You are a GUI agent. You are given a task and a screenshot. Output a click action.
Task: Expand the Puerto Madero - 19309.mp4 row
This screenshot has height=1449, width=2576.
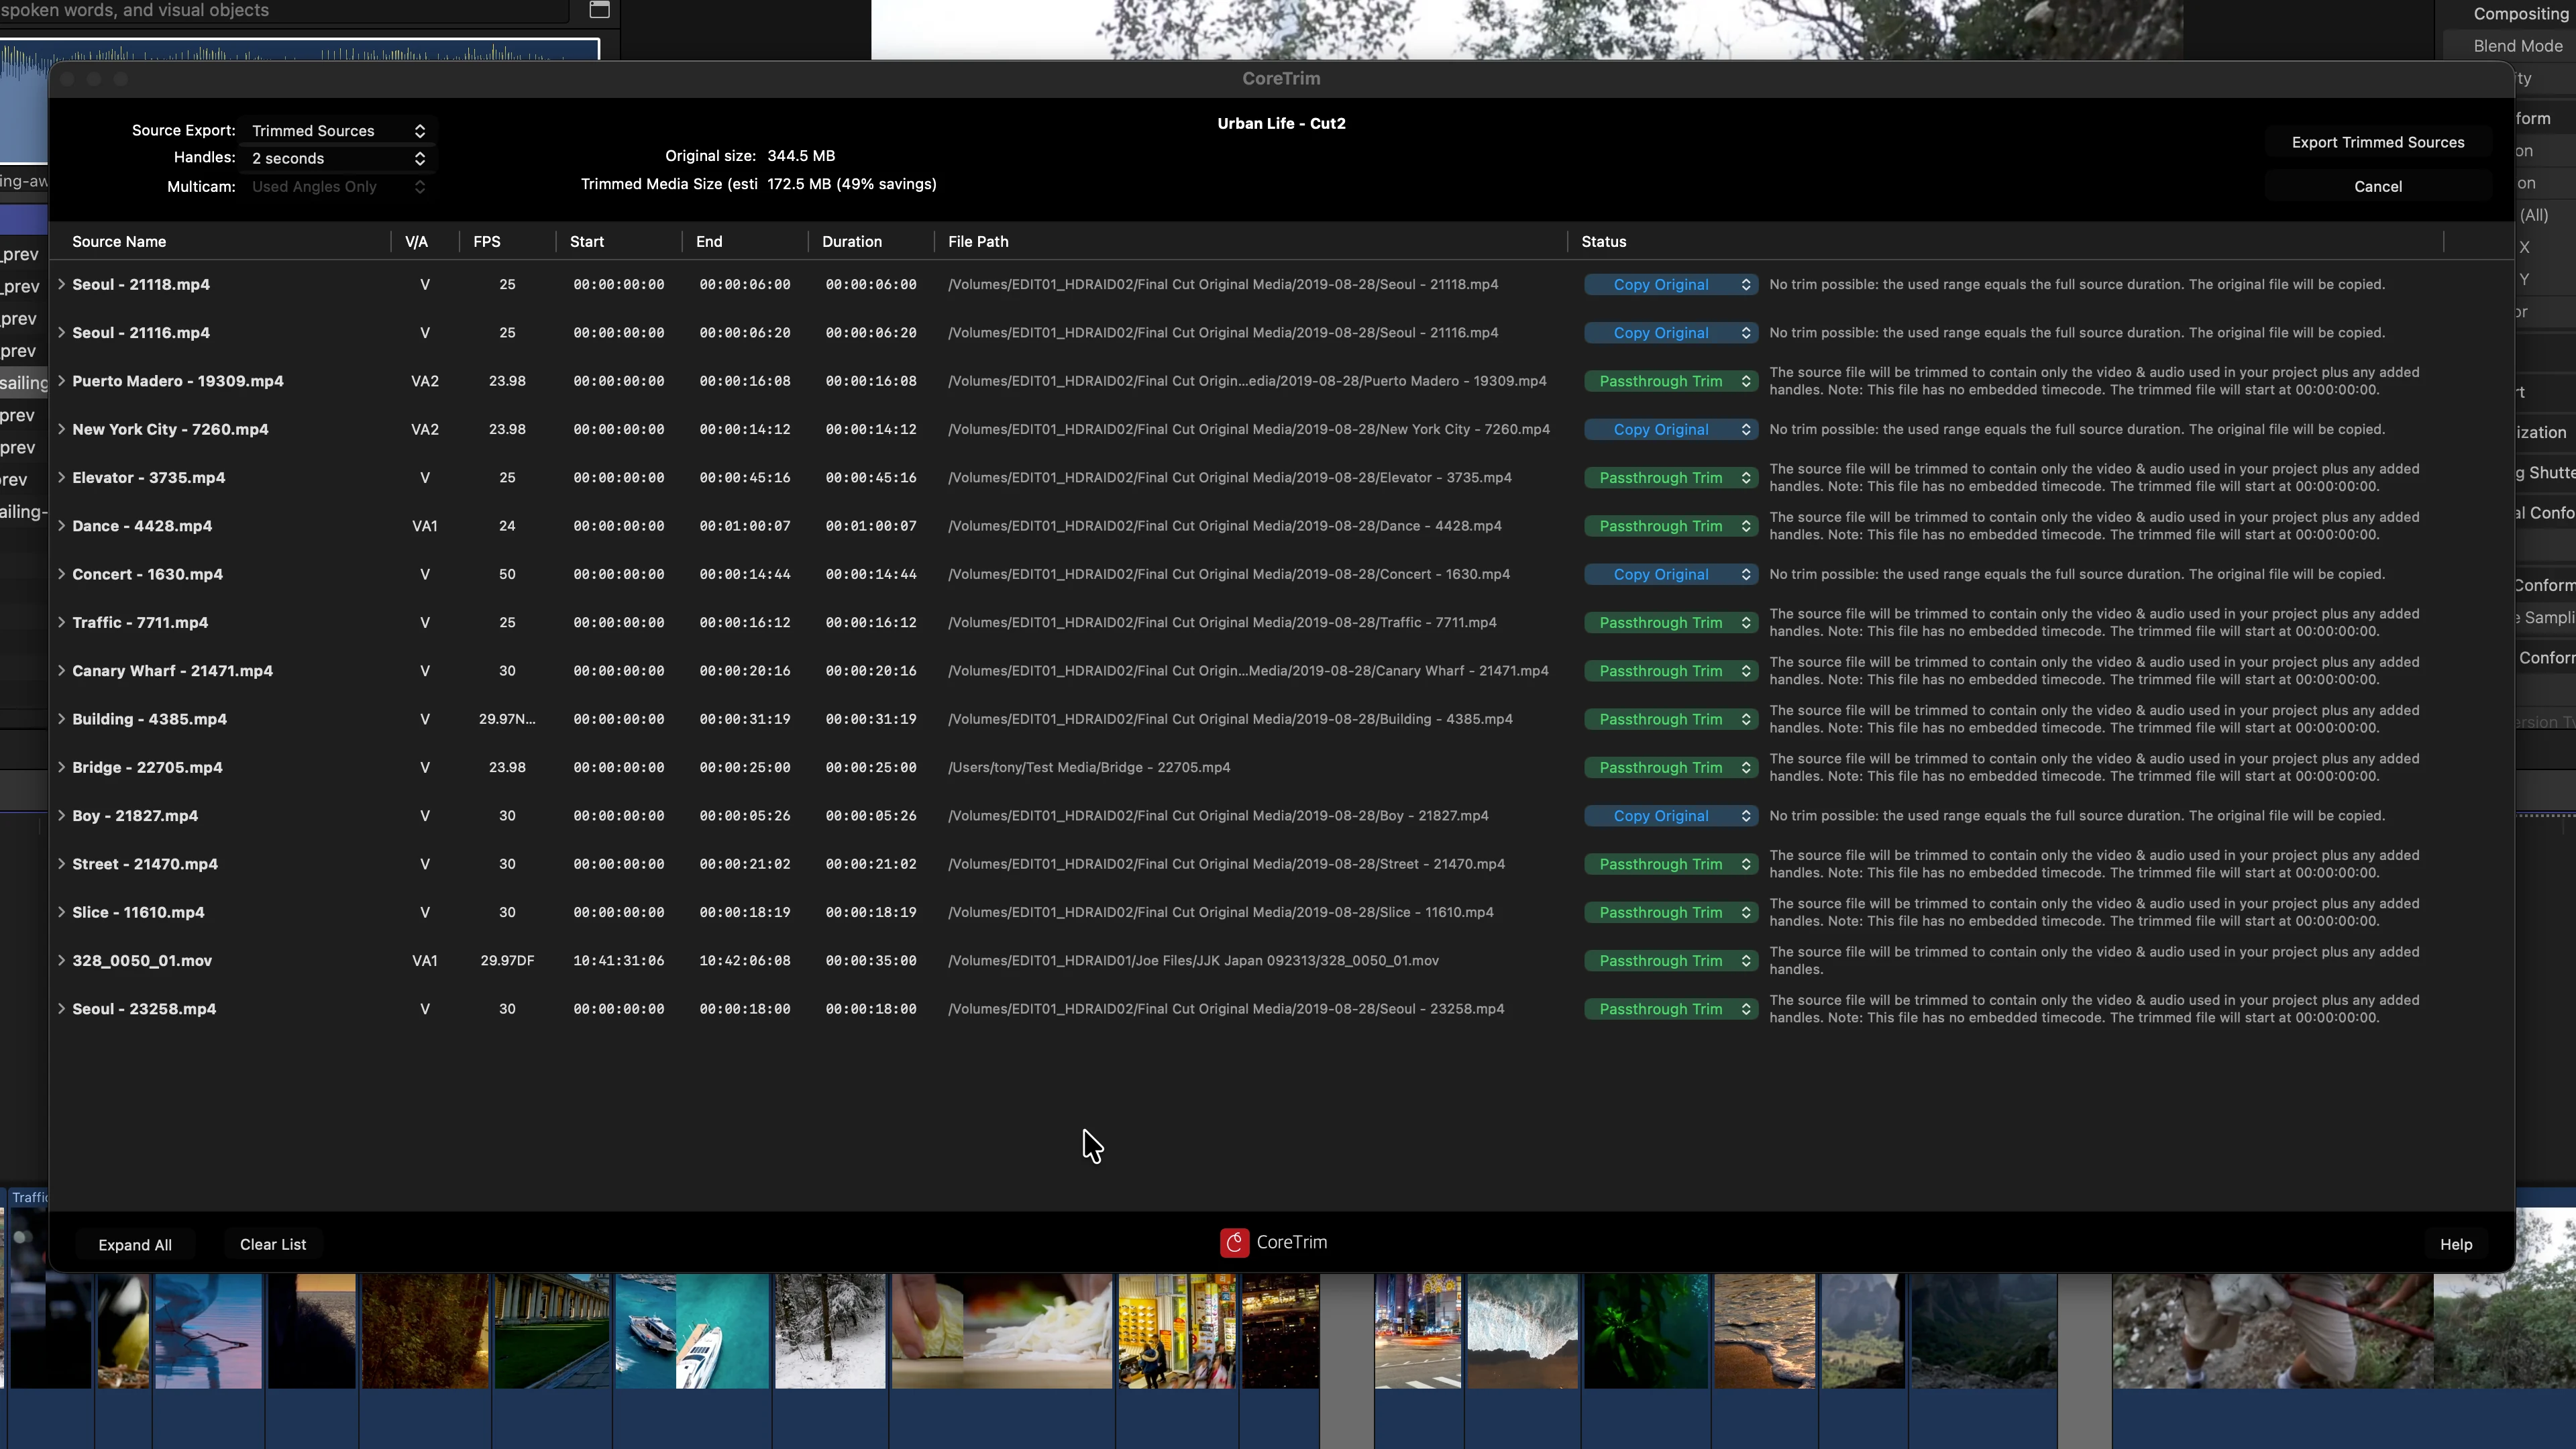61,381
